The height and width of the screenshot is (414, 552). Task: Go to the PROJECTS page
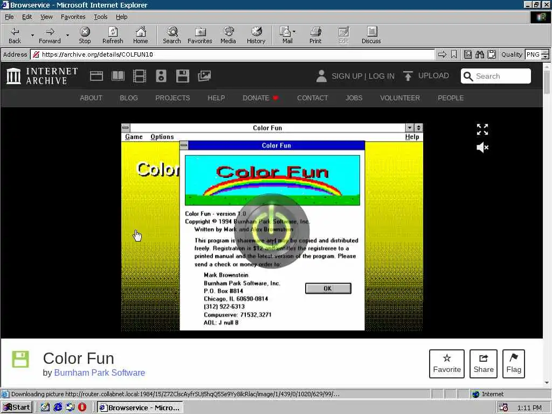click(172, 98)
